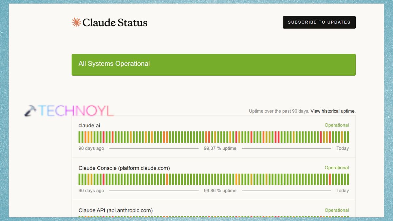Image resolution: width=393 pixels, height=221 pixels.
Task: Click the first uptime bar of Claude Console
Action: pyautogui.click(x=80, y=179)
